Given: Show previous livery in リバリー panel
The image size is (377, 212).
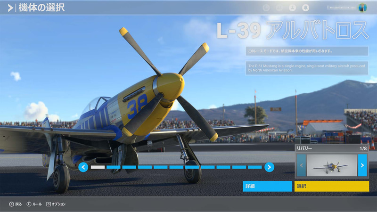Looking at the screenshot, I should point(302,165).
